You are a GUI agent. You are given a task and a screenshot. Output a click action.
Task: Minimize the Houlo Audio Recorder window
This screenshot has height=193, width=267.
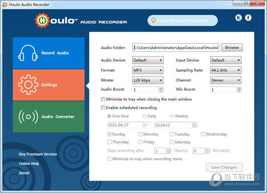[x=238, y=3]
